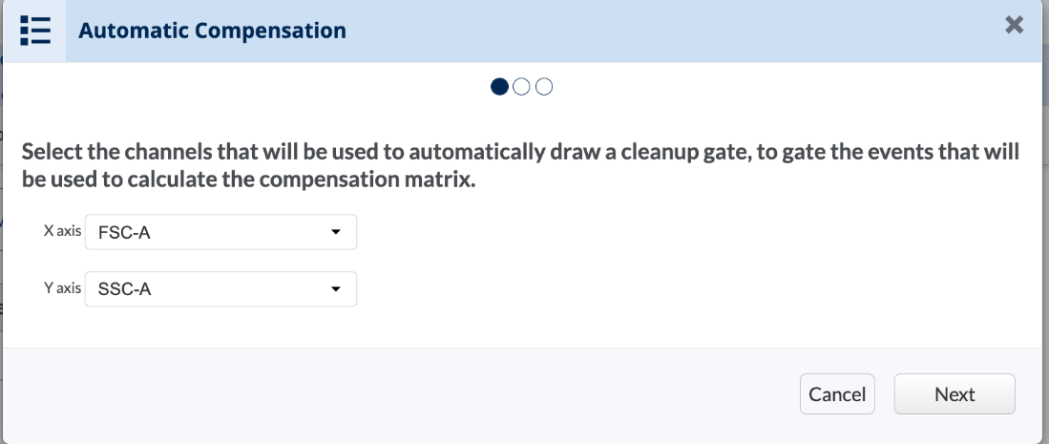Click the "Y axis" label
The width and height of the screenshot is (1049, 444).
(x=62, y=288)
